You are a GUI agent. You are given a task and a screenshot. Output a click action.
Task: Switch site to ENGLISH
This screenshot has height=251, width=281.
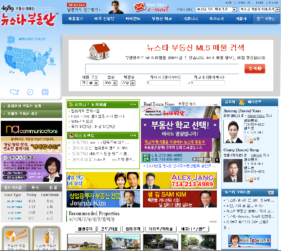pyautogui.click(x=273, y=3)
